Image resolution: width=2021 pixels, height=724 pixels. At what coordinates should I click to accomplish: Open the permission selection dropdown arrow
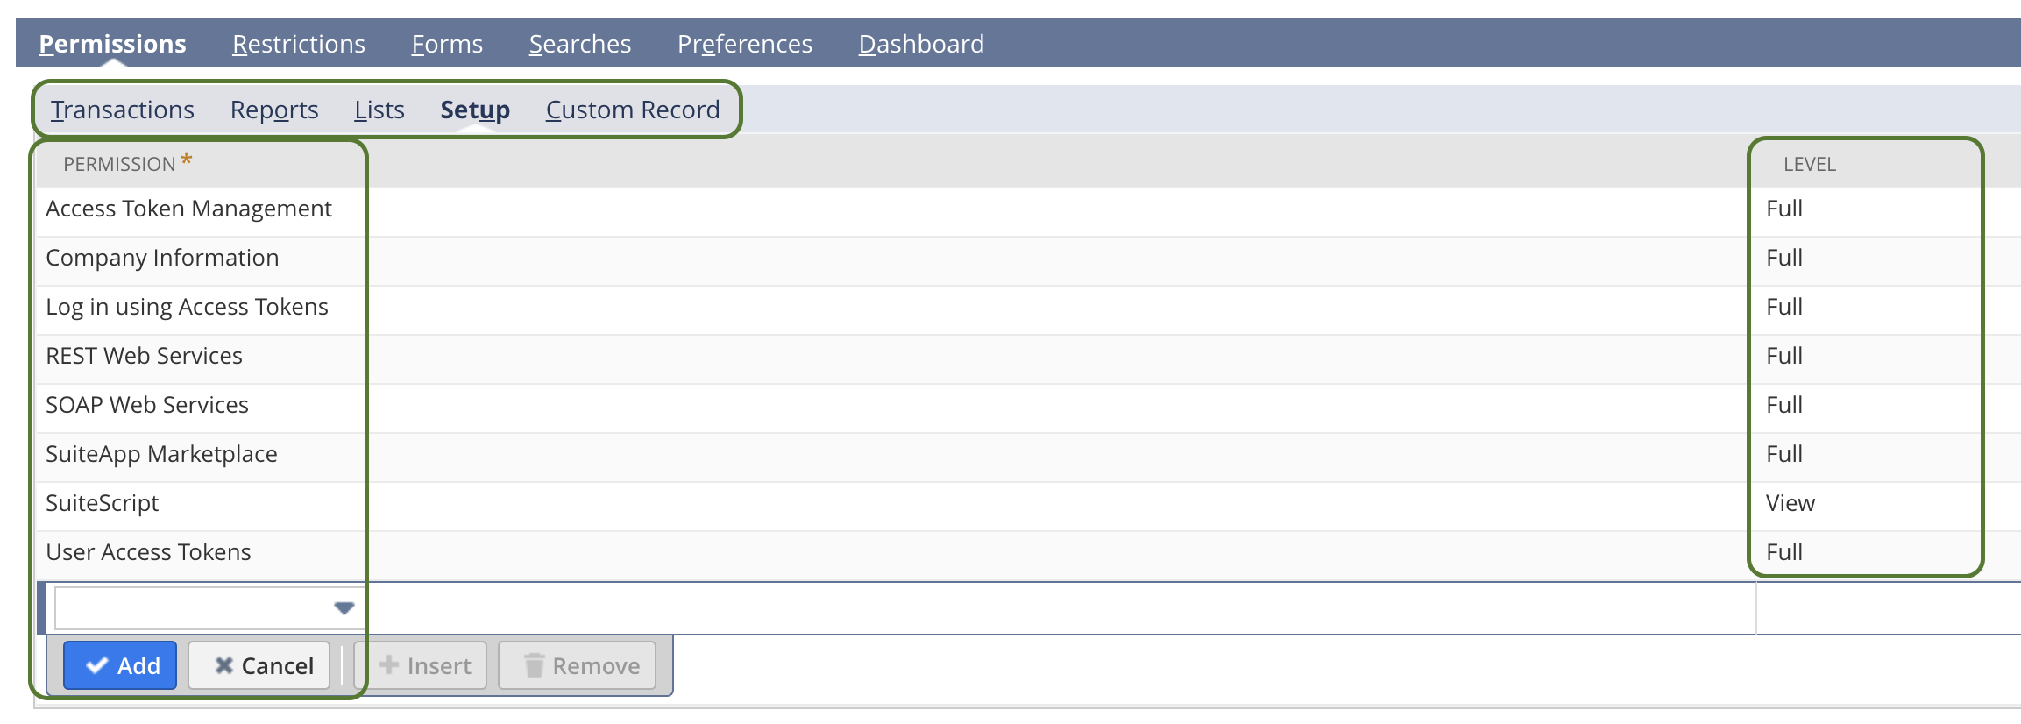[343, 606]
